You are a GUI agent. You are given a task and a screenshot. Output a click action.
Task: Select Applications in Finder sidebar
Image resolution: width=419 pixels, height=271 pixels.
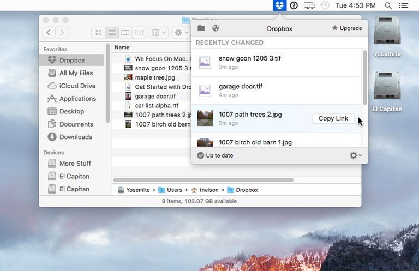coord(77,99)
